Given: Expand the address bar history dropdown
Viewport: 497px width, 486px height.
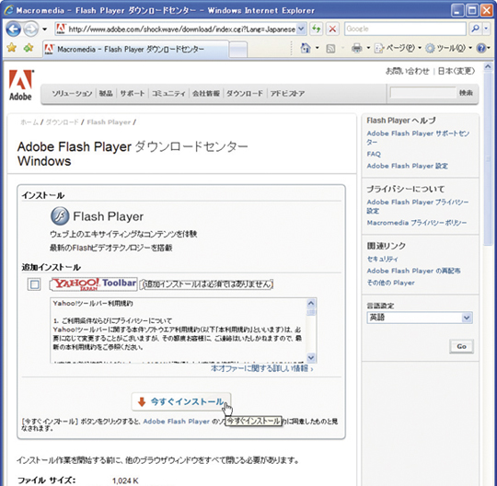Looking at the screenshot, I should click(x=302, y=29).
